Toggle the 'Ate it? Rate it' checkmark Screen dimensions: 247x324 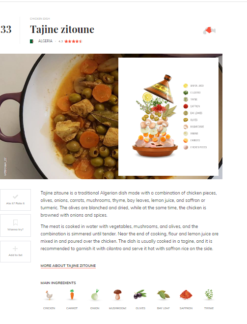click(15, 200)
